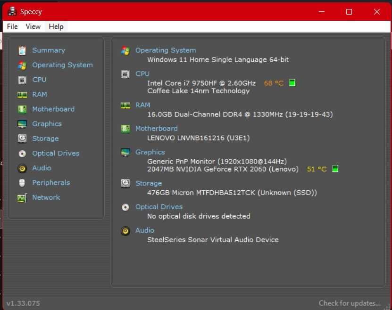This screenshot has height=310, width=392.
Task: Click the Intel Core i7 9750HF text
Action: [201, 83]
